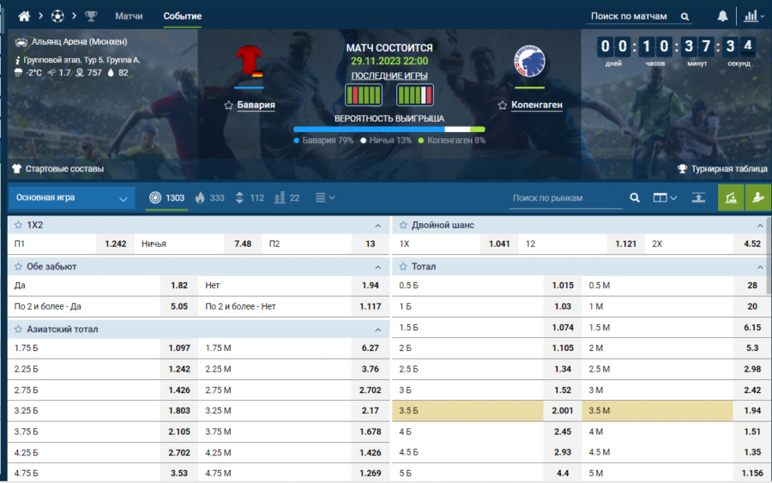Click the green player-kick icon button
The height and width of the screenshot is (483, 772).
point(758,197)
